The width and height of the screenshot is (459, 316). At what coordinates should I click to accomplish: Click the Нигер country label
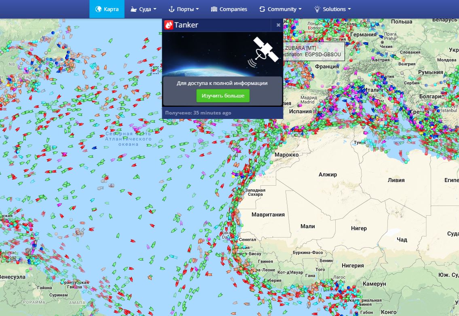359,229
